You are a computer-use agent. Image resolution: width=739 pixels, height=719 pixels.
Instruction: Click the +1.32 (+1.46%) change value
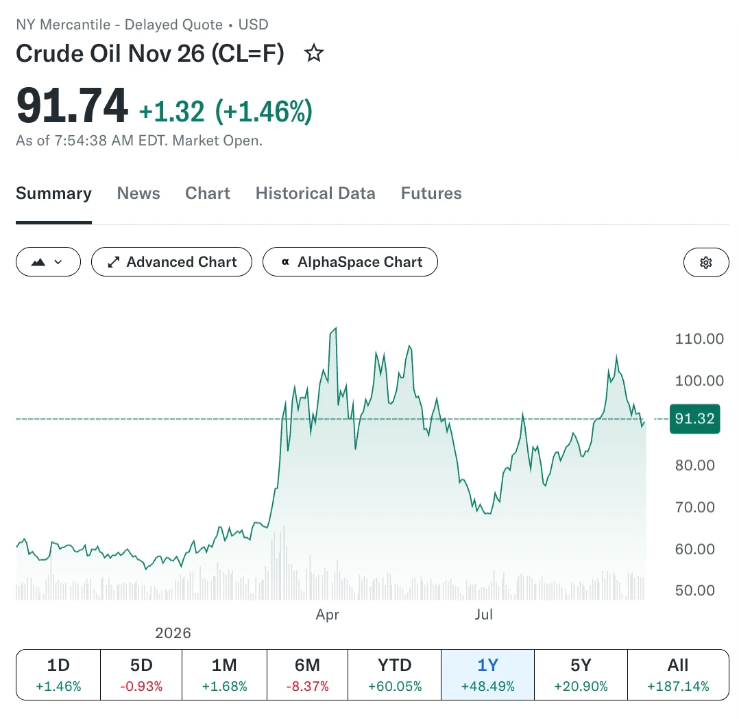click(226, 111)
